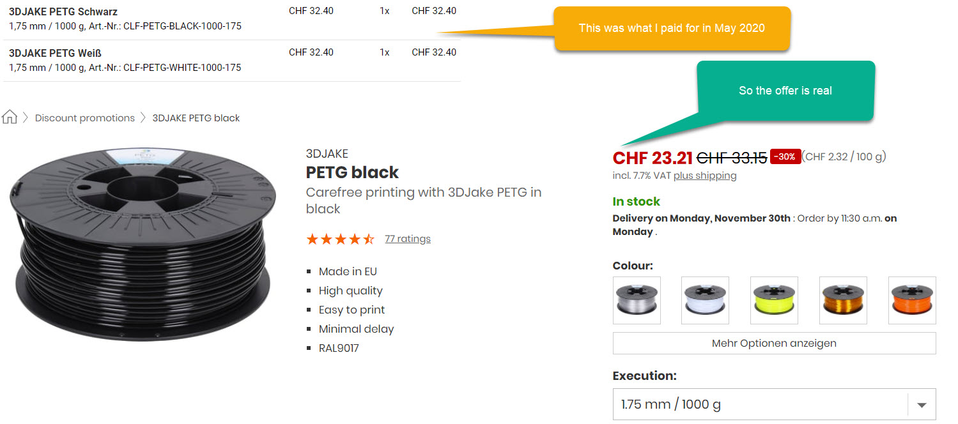Click the home breadcrumb icon
The height and width of the screenshot is (424, 958).
10,117
